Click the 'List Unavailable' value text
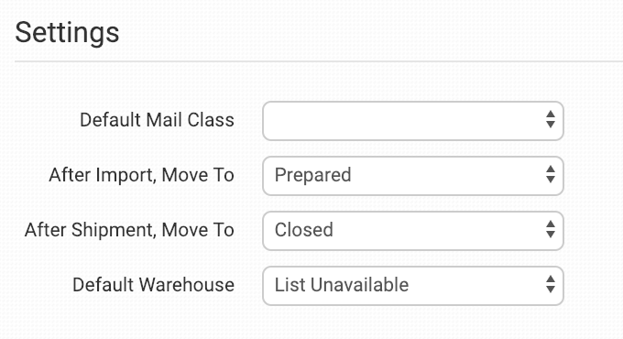The image size is (623, 339). pyautogui.click(x=342, y=285)
